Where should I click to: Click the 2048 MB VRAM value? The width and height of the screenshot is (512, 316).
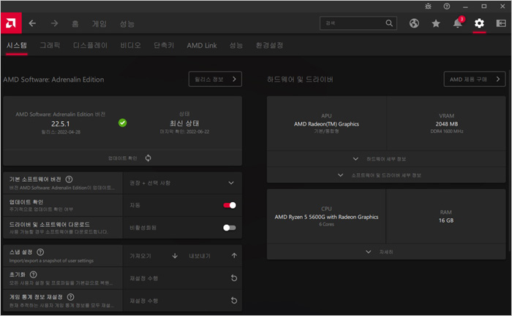click(446, 124)
